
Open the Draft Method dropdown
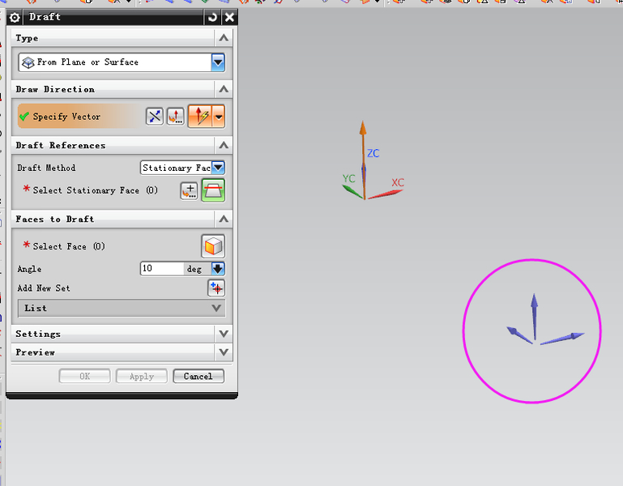(x=218, y=168)
